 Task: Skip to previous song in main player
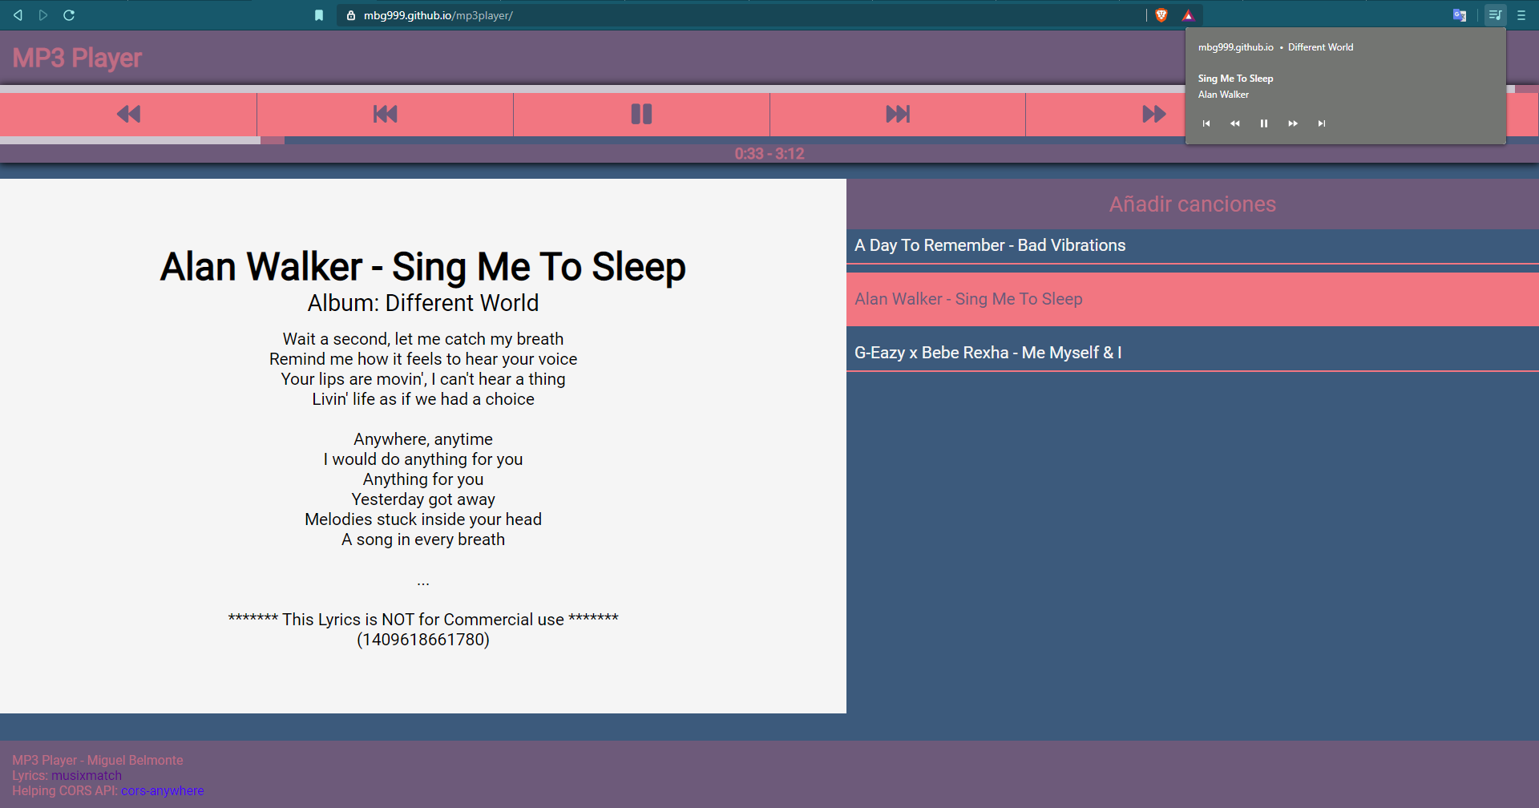click(385, 114)
